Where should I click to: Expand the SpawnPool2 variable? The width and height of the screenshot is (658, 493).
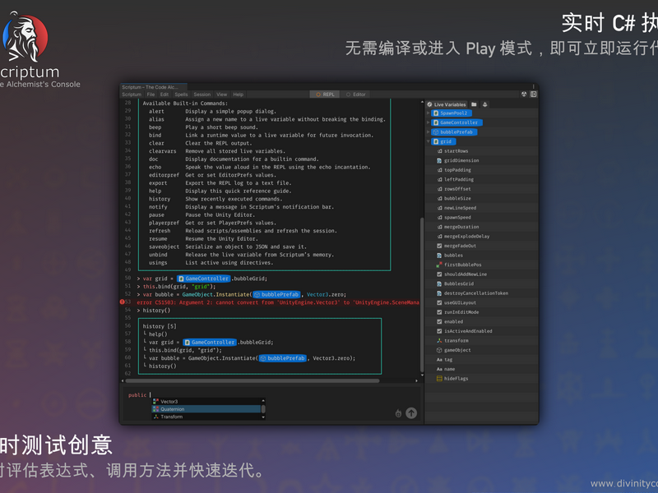[428, 113]
